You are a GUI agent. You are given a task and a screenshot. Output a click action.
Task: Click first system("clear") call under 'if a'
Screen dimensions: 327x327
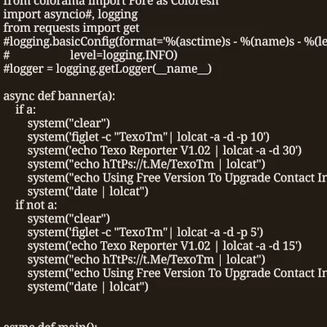[69, 123]
